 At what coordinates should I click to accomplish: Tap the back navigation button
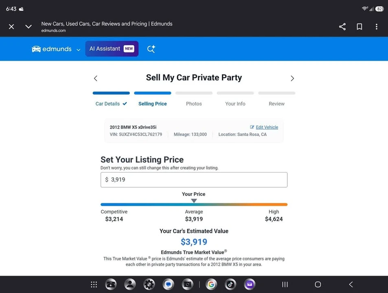click(x=351, y=284)
